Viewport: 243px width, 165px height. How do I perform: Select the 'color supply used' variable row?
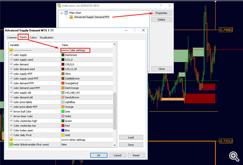(x=61, y=60)
